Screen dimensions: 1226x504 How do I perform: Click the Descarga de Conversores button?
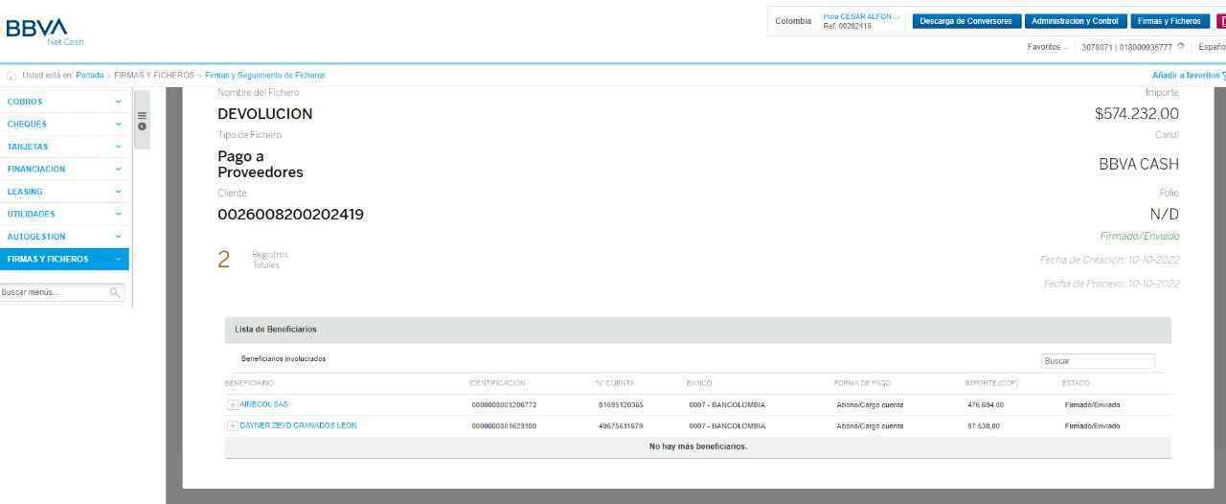[x=965, y=21]
